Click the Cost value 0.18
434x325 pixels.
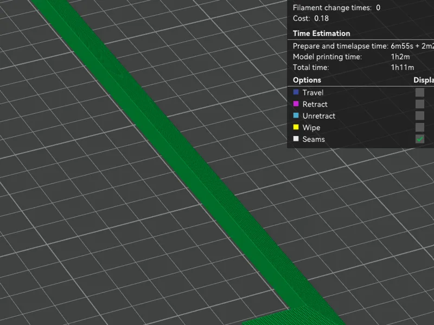pos(321,18)
